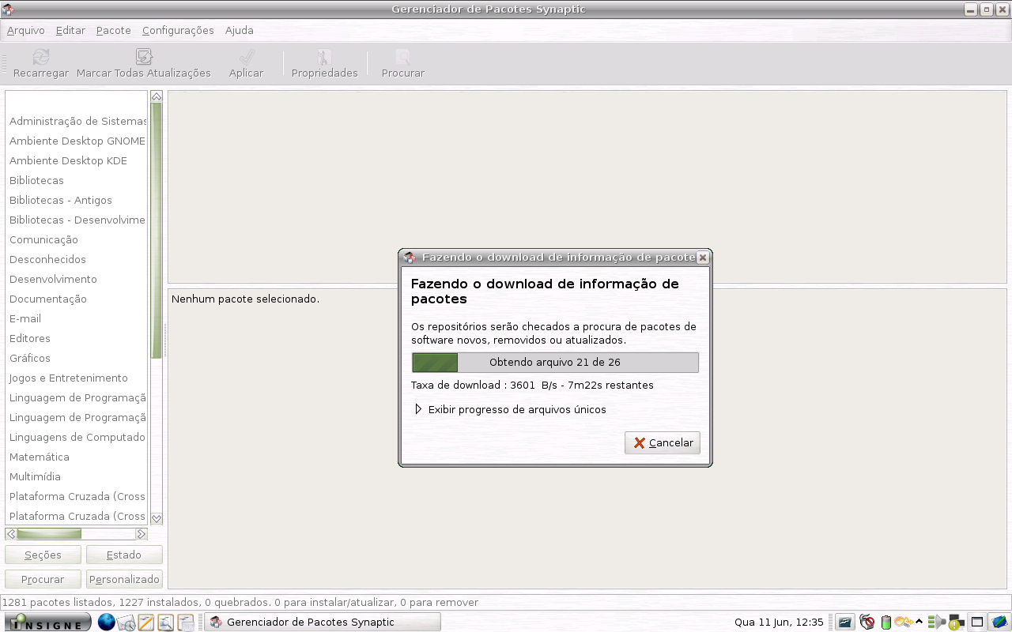
Task: Select the Editores section
Action: [x=77, y=338]
